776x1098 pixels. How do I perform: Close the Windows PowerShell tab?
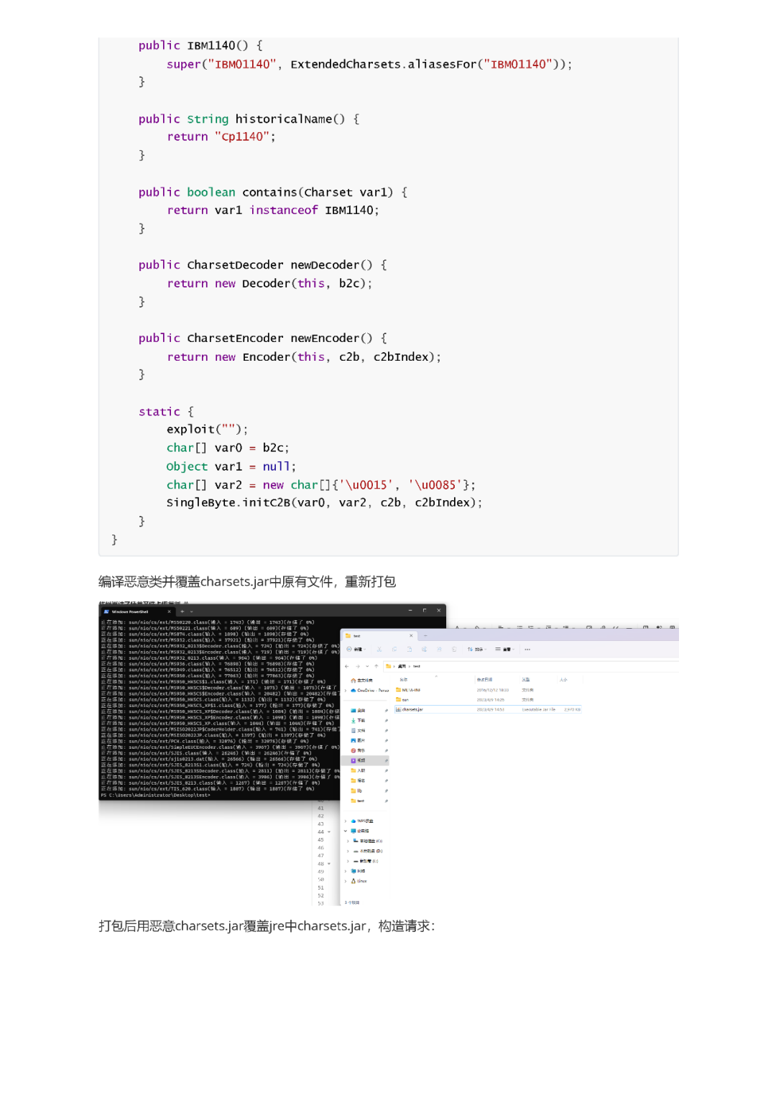click(170, 612)
